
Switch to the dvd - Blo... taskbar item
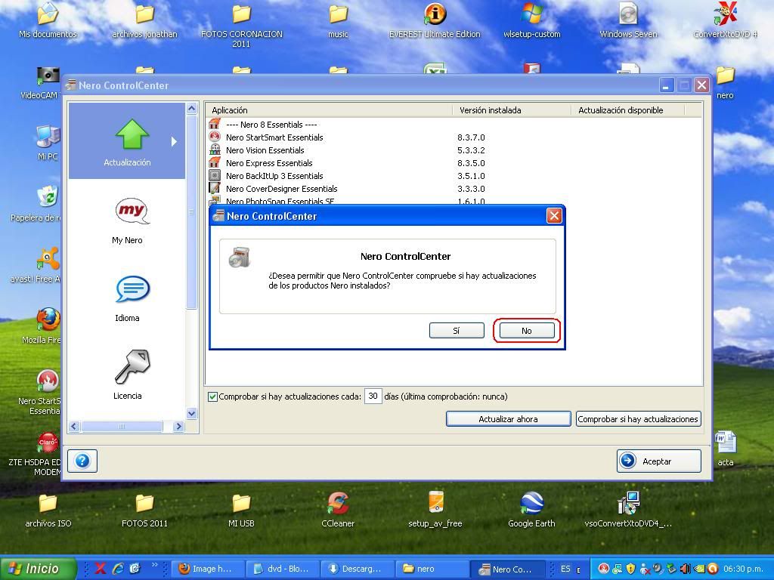pyautogui.click(x=283, y=569)
